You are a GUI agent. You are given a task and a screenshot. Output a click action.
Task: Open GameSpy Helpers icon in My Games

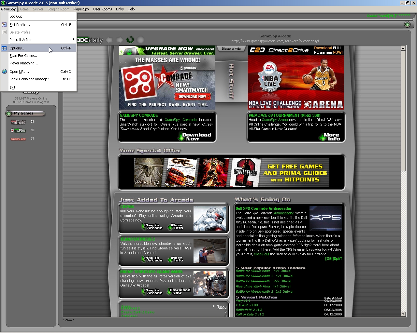pyautogui.click(x=18, y=130)
